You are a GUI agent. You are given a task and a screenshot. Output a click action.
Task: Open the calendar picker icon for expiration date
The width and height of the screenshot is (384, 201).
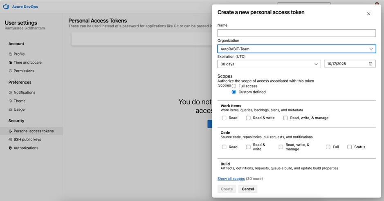pyautogui.click(x=371, y=64)
